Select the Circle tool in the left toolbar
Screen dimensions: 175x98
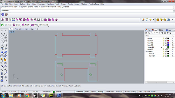2,38
